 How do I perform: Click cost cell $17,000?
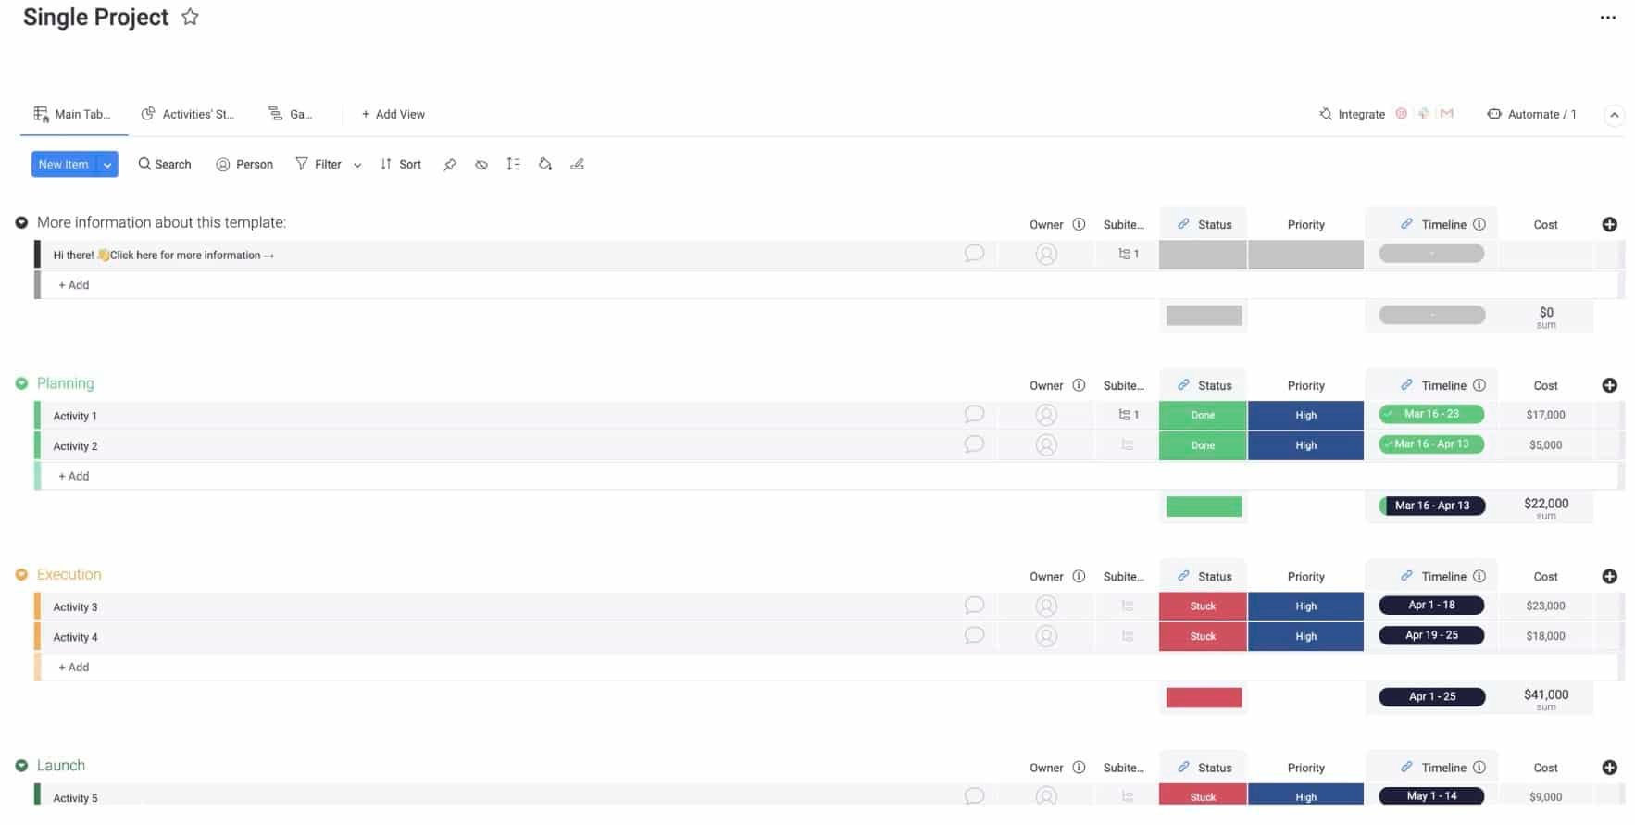coord(1545,415)
